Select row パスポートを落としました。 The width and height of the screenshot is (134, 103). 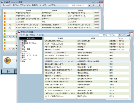tap(87, 44)
